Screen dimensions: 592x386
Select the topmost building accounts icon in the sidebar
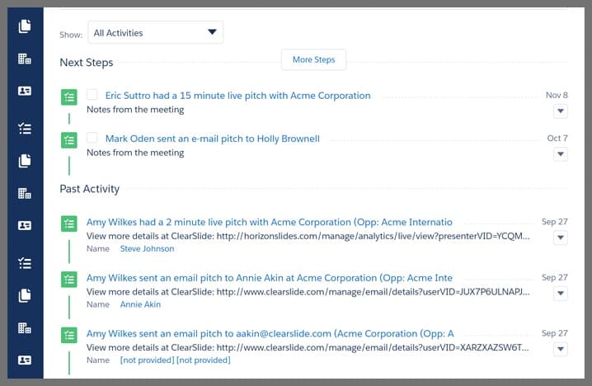pyautogui.click(x=25, y=59)
